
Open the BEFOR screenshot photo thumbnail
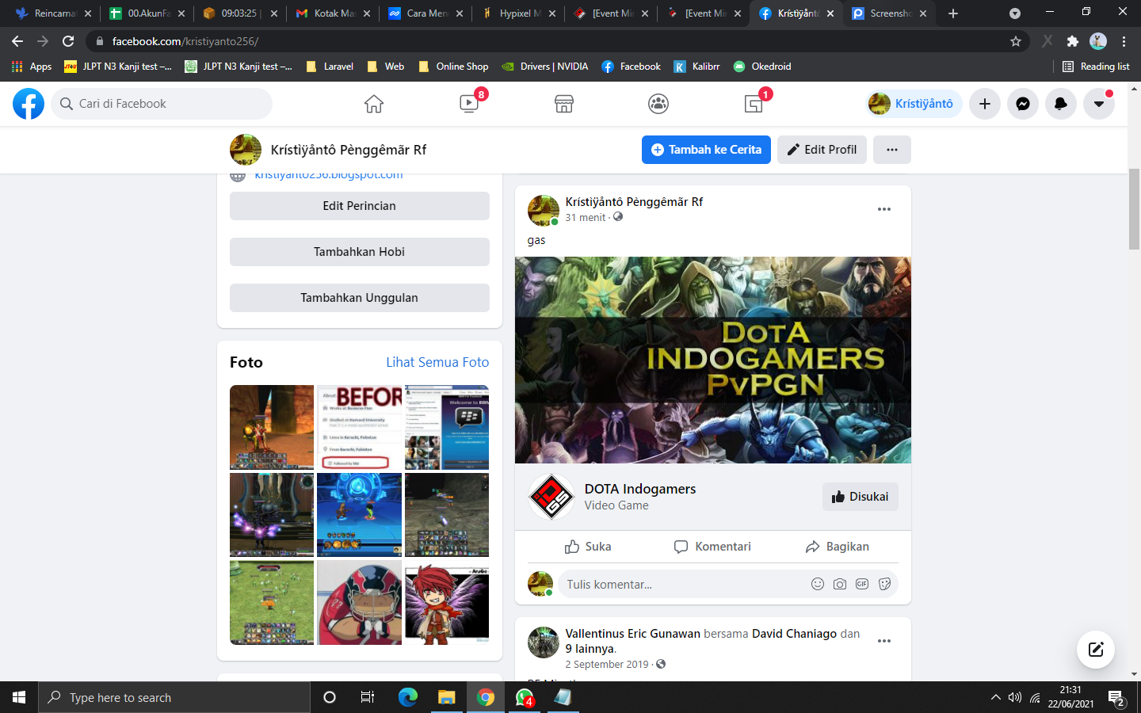pyautogui.click(x=359, y=427)
